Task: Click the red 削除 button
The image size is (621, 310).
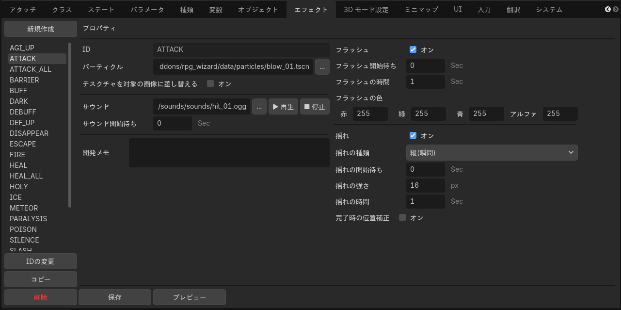Action: [x=41, y=297]
